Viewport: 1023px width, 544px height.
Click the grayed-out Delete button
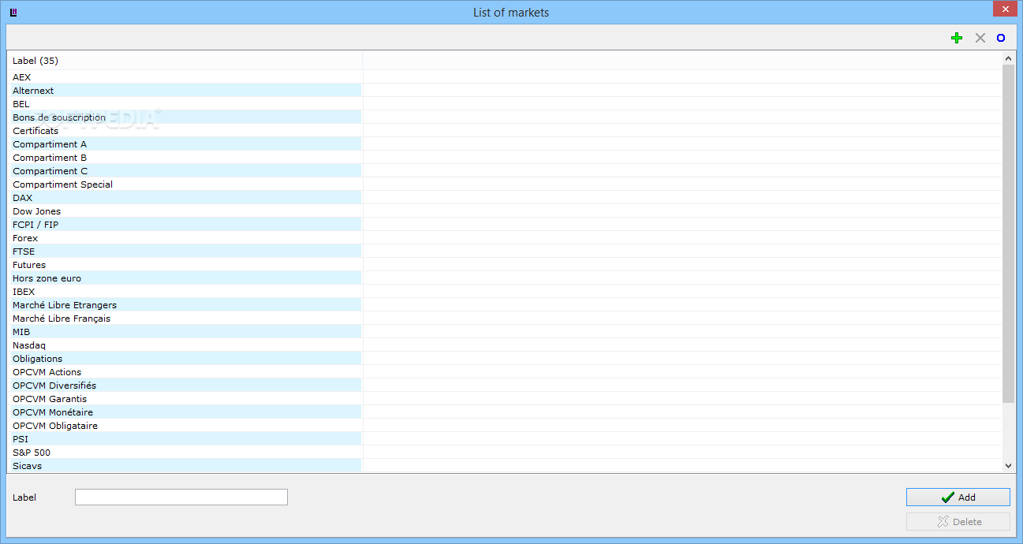pos(958,521)
